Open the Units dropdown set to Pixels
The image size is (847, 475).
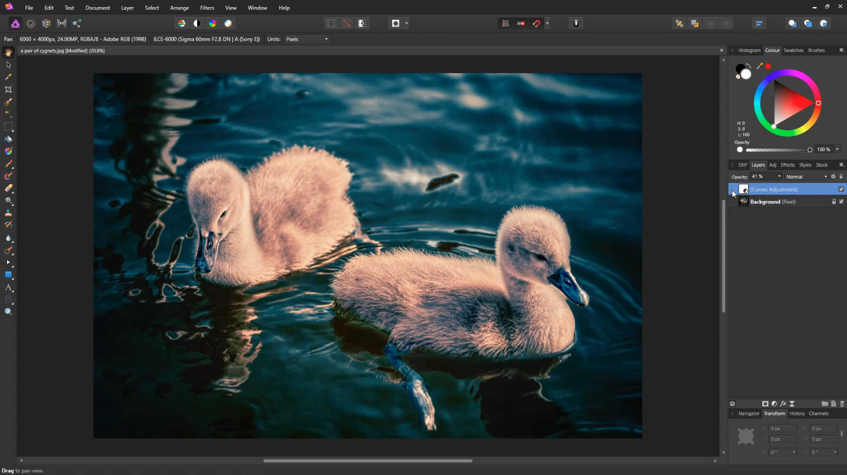[307, 39]
